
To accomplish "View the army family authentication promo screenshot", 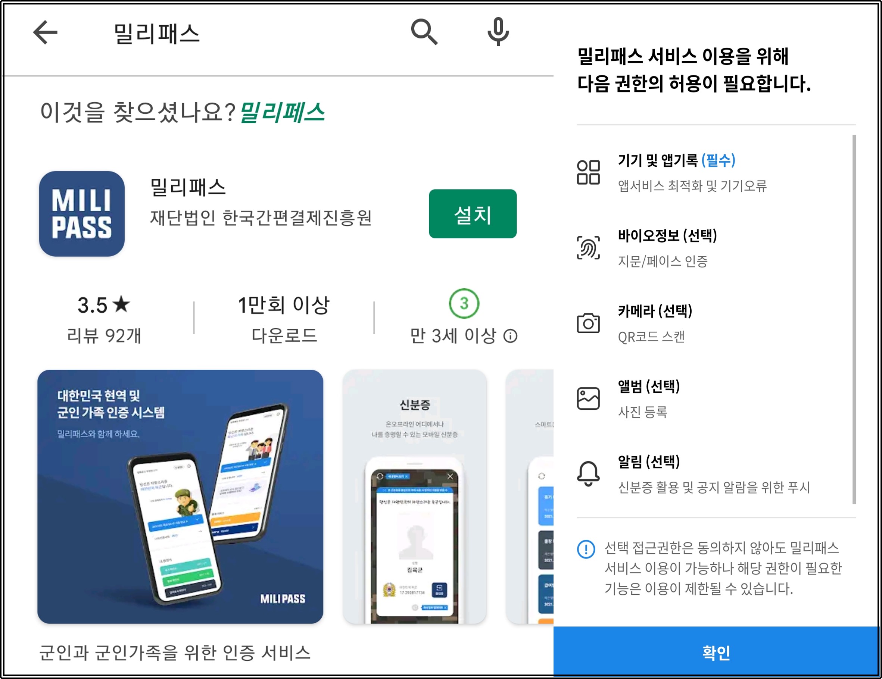I will (180, 497).
